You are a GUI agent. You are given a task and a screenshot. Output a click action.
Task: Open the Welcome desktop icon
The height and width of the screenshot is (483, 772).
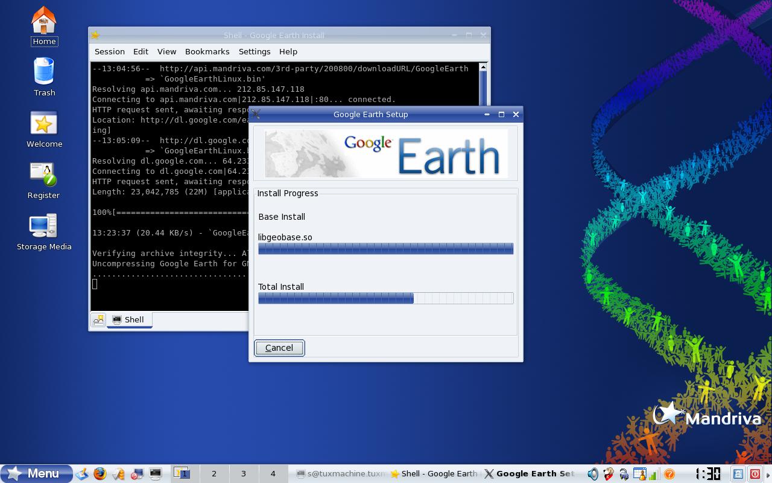44,129
